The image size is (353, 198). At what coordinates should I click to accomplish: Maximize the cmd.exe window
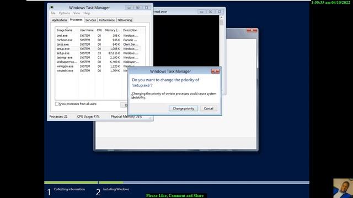[211, 12]
